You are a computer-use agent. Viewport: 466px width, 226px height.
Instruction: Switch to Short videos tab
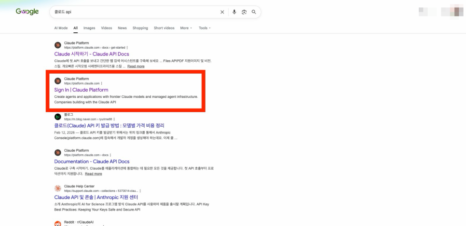(x=164, y=28)
